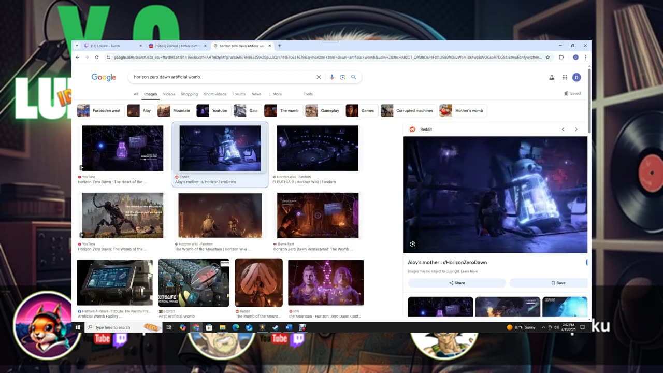This screenshot has width=663, height=373.
Task: Open the Short videos results tab
Action: pyautogui.click(x=215, y=94)
